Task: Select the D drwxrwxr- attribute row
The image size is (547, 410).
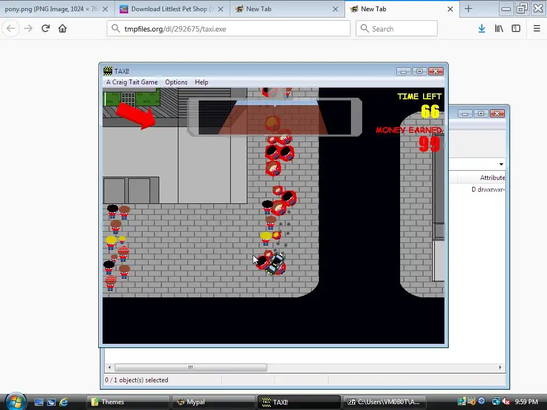Action: (x=488, y=190)
